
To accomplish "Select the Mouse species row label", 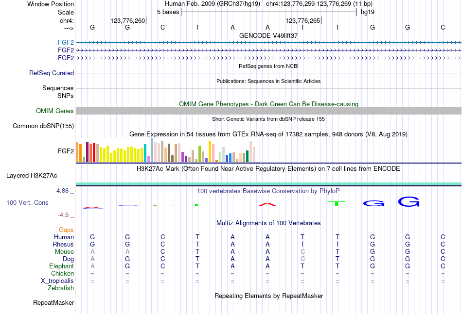I will pyautogui.click(x=64, y=252).
